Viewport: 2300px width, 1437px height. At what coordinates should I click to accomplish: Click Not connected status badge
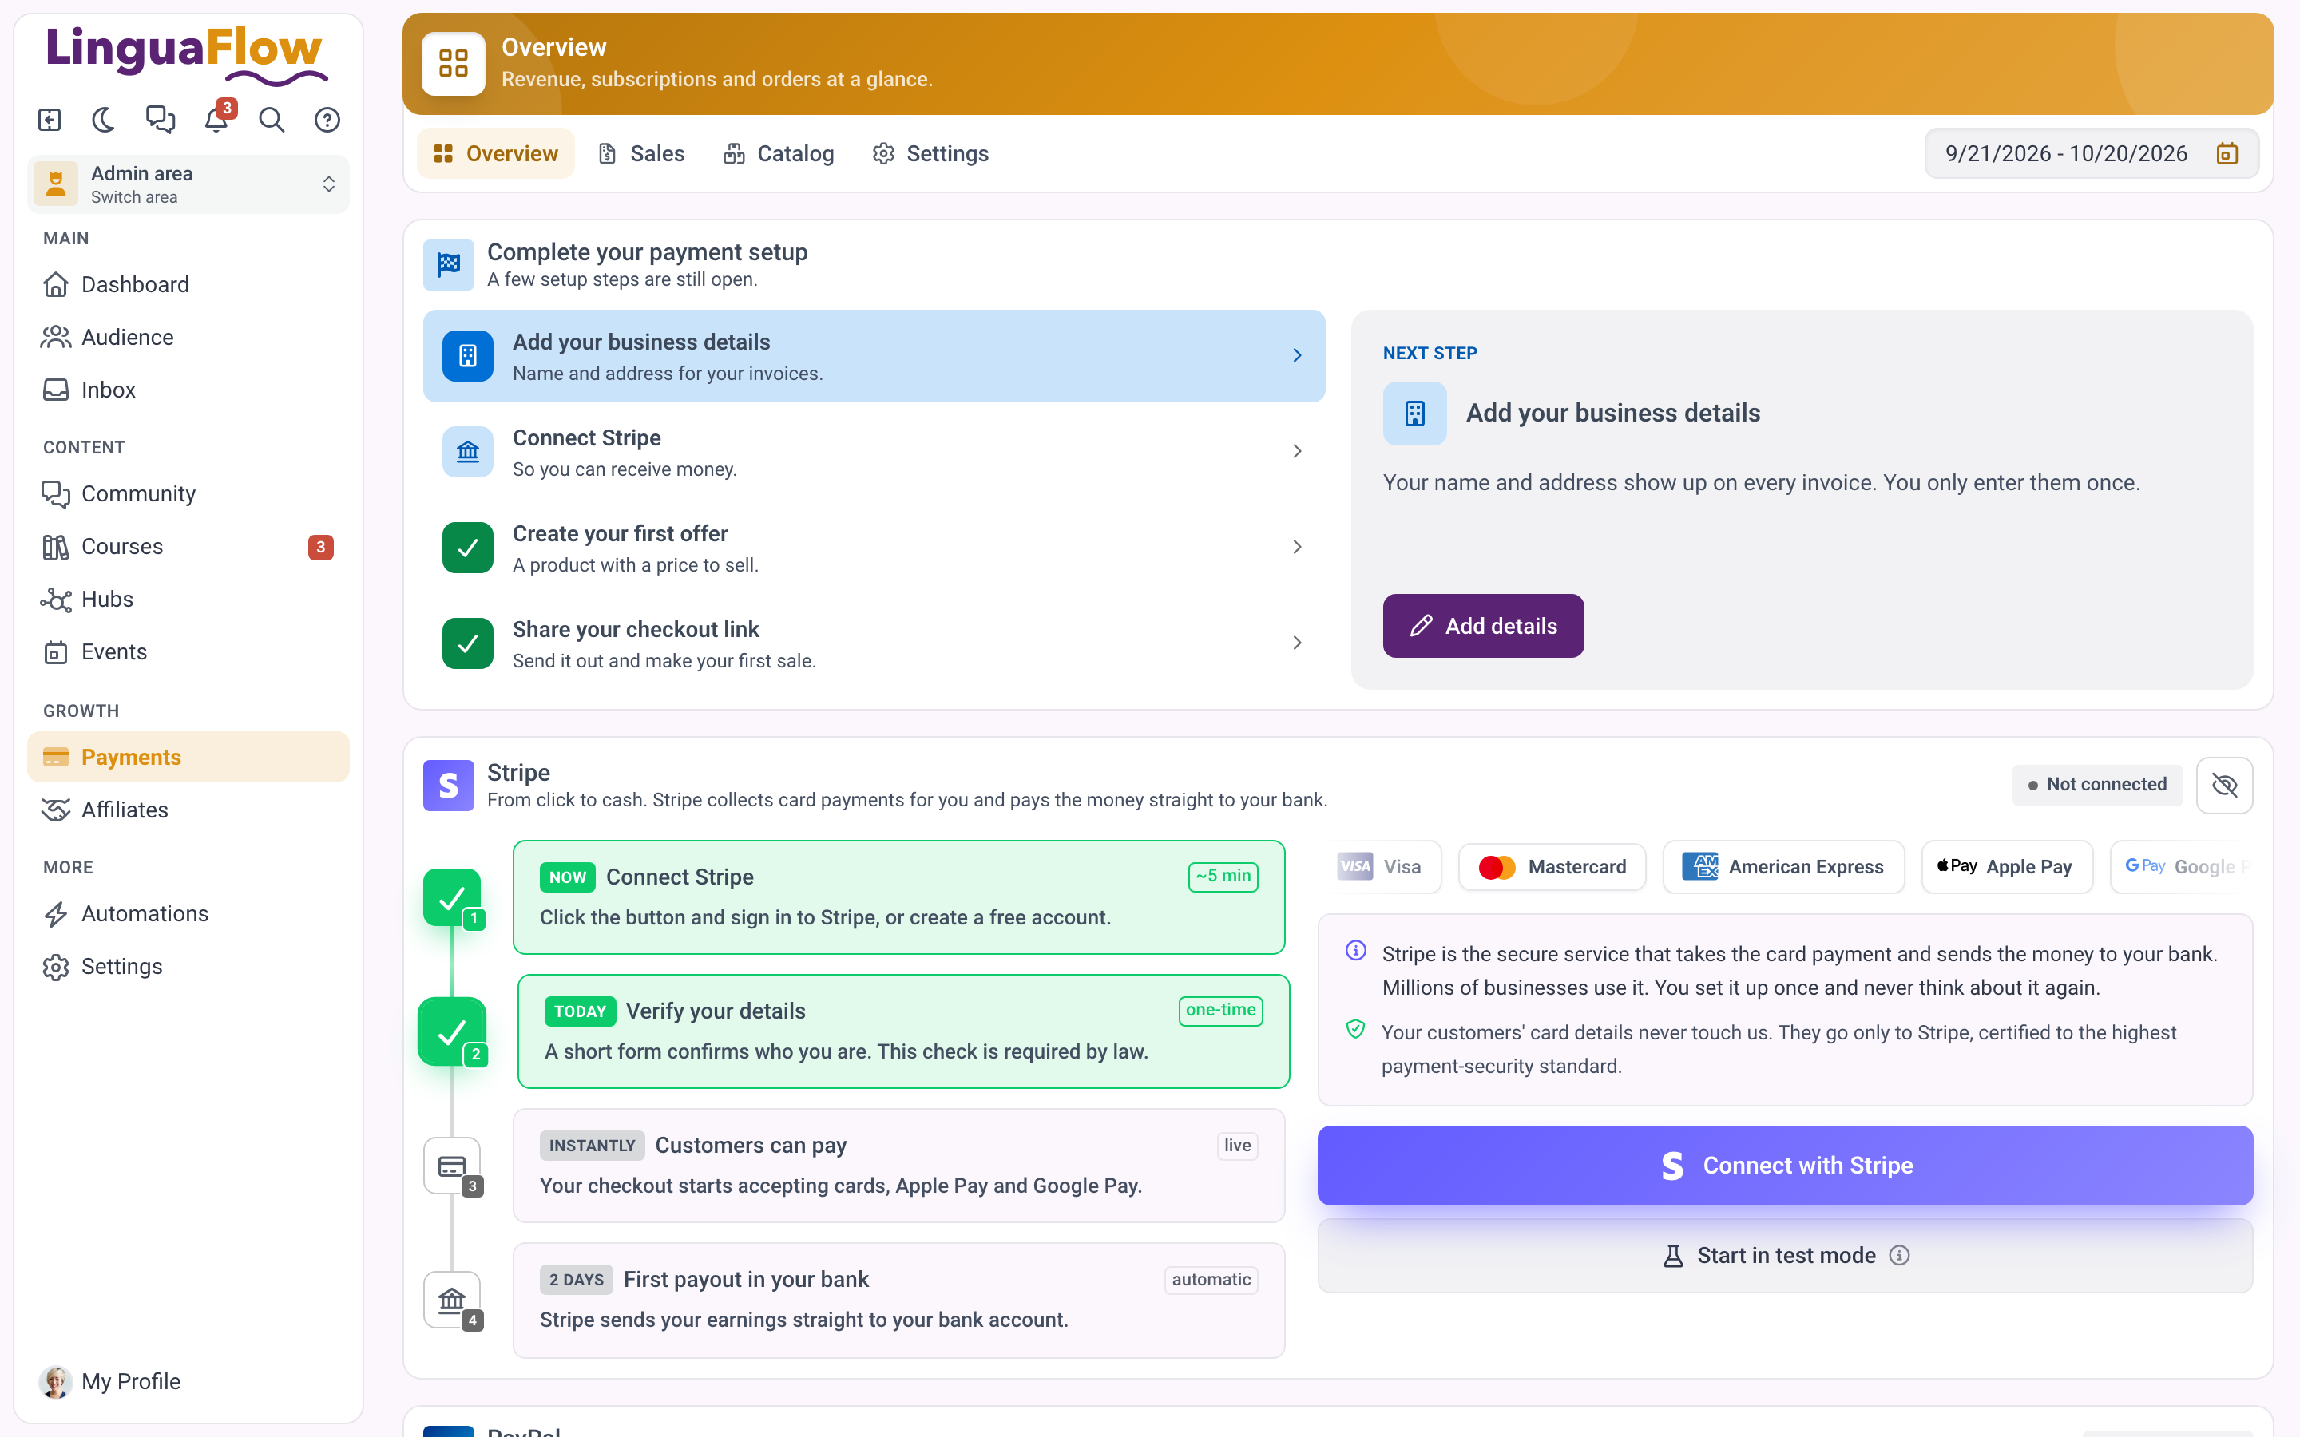click(2096, 785)
